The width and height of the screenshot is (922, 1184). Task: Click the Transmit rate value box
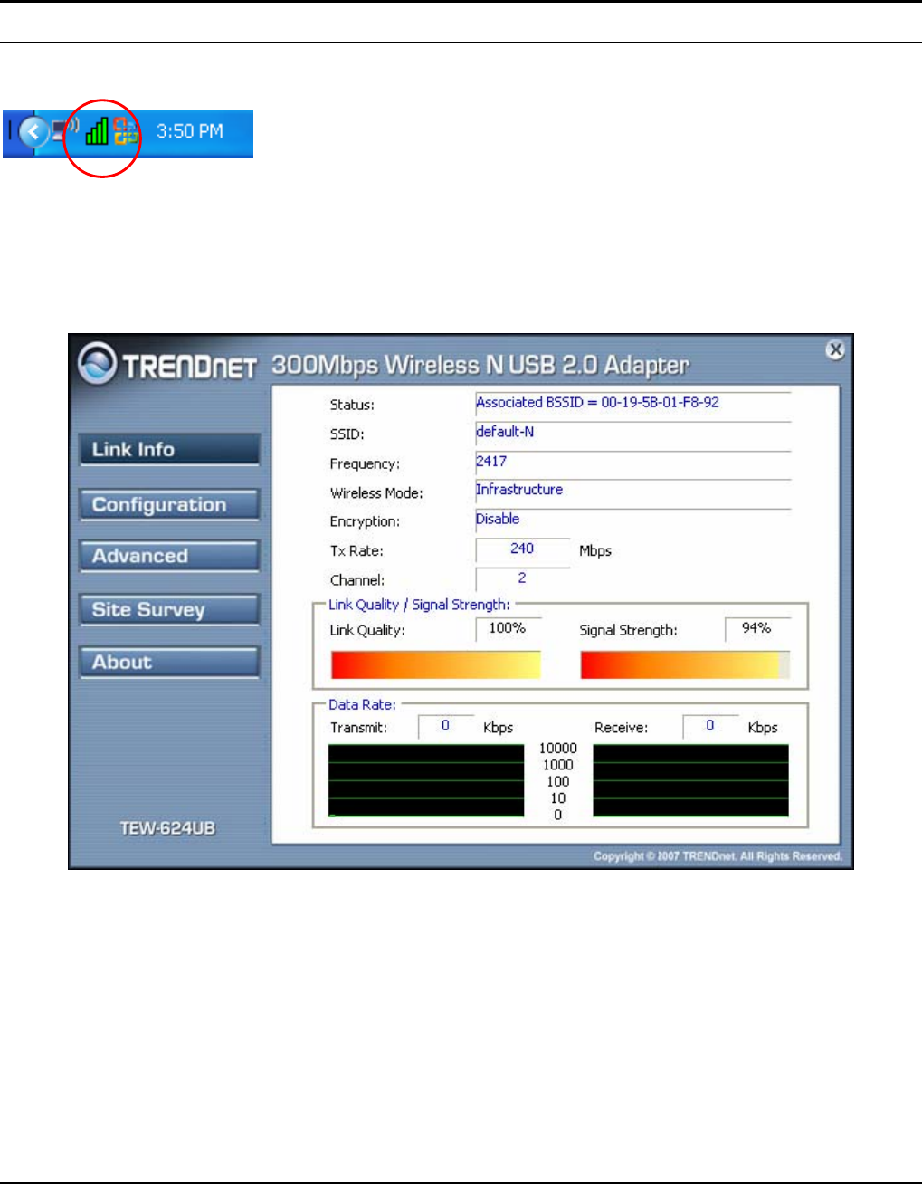[x=446, y=726]
